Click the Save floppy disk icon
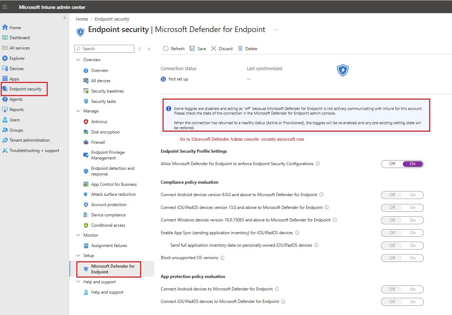Screen dimensions: 452x315 [x=192, y=48]
